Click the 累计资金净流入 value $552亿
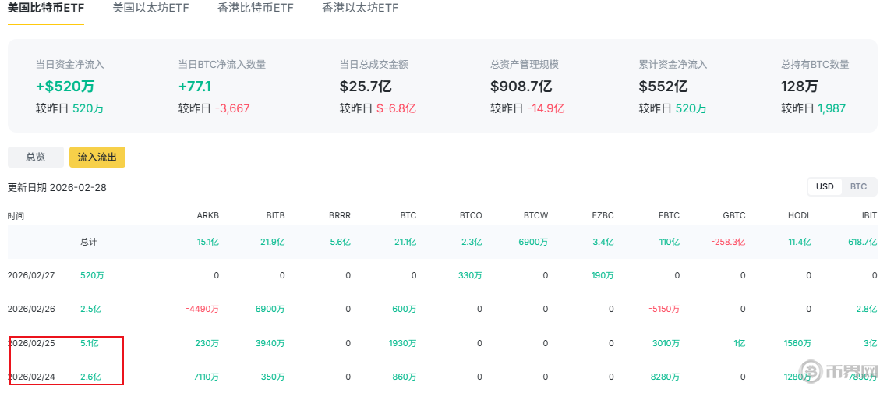 click(663, 87)
